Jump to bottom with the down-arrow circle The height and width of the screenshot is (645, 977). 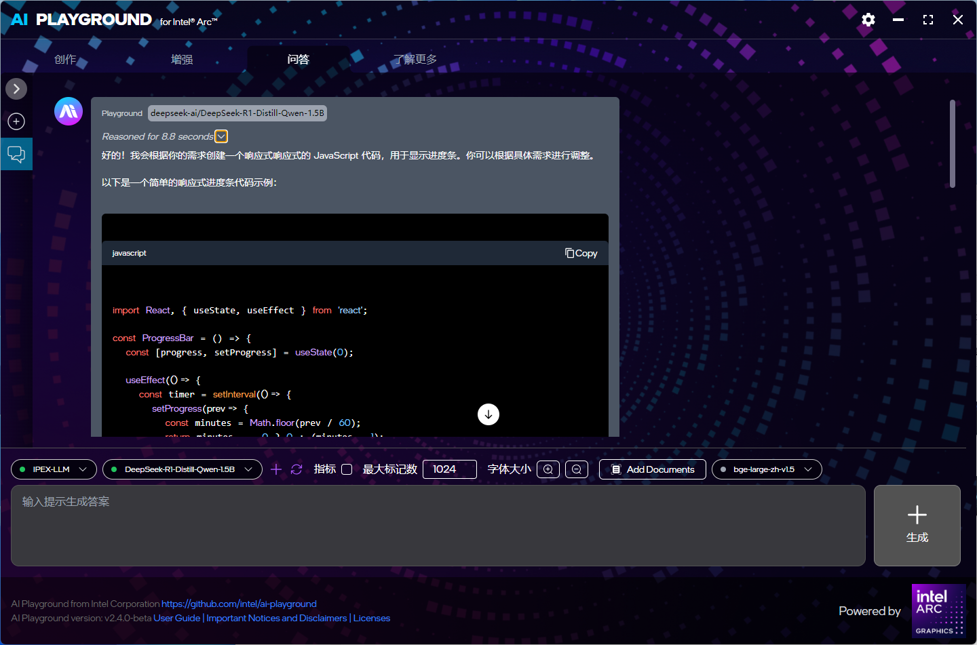(488, 414)
